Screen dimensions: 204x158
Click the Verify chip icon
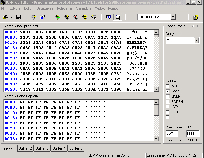coord(85,17)
